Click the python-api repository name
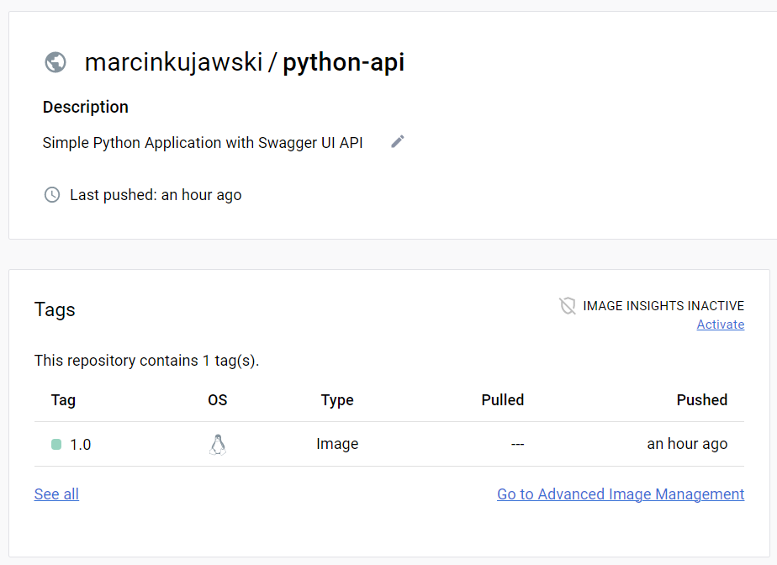 coord(343,62)
